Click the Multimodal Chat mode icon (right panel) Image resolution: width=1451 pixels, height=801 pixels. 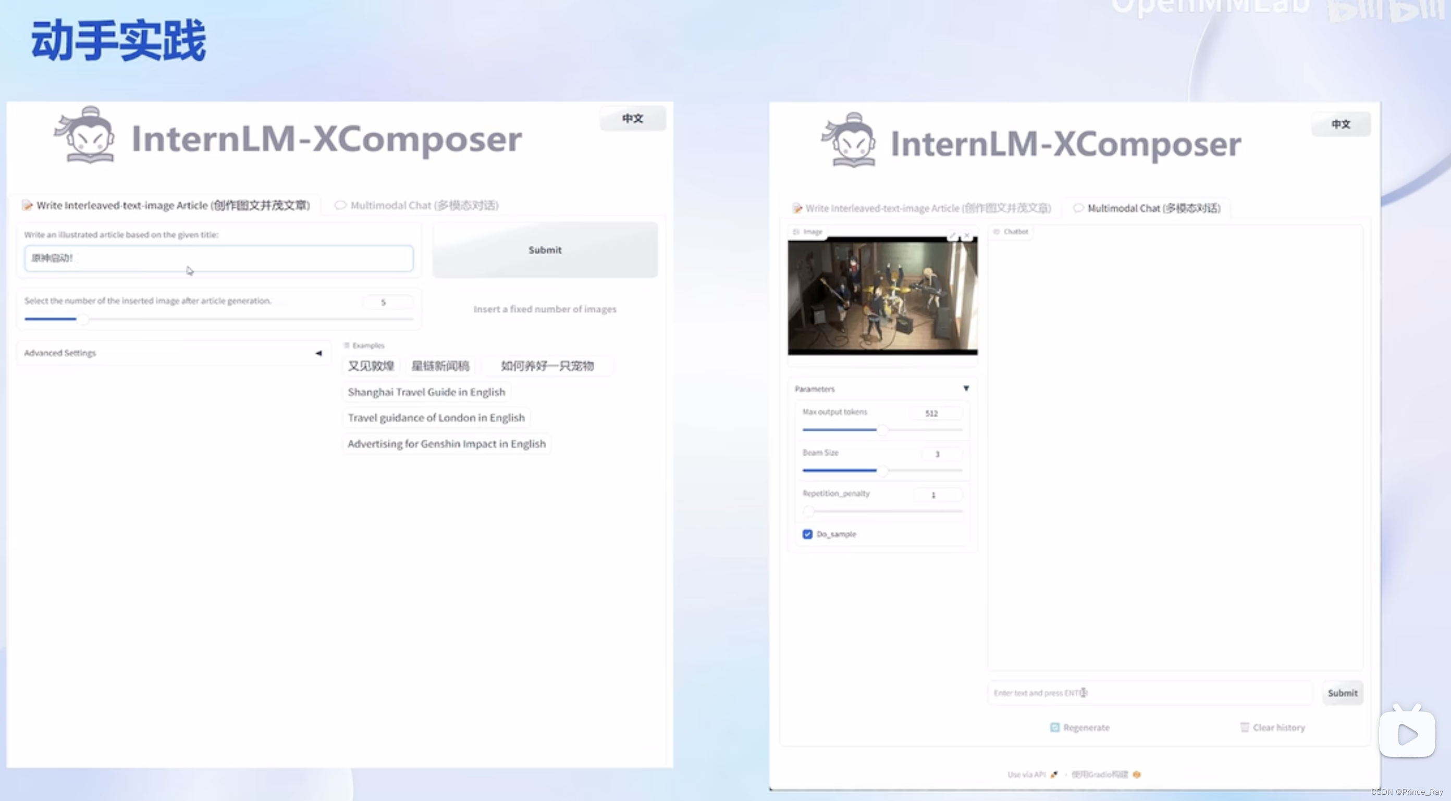coord(1079,209)
